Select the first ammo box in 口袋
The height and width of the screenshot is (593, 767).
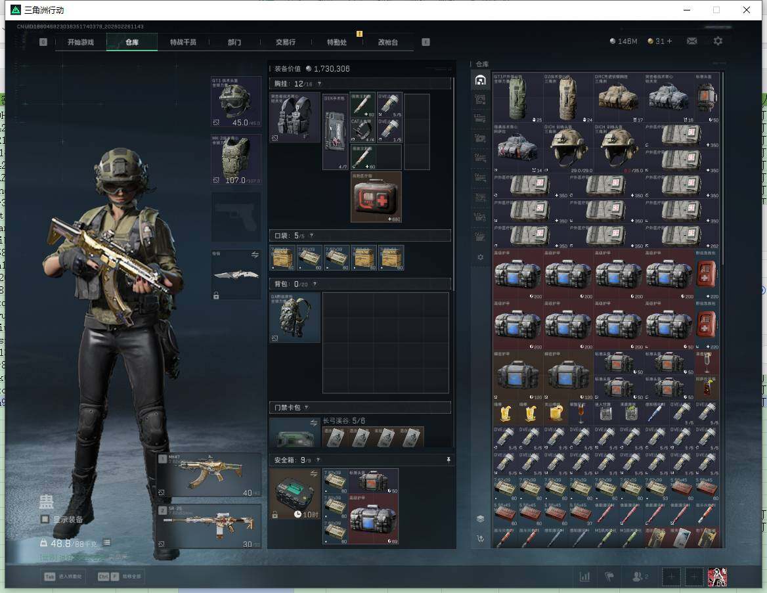tap(283, 258)
